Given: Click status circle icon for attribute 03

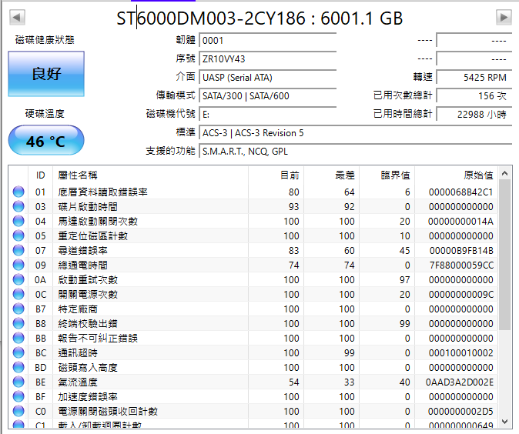Looking at the screenshot, I should 18,206.
